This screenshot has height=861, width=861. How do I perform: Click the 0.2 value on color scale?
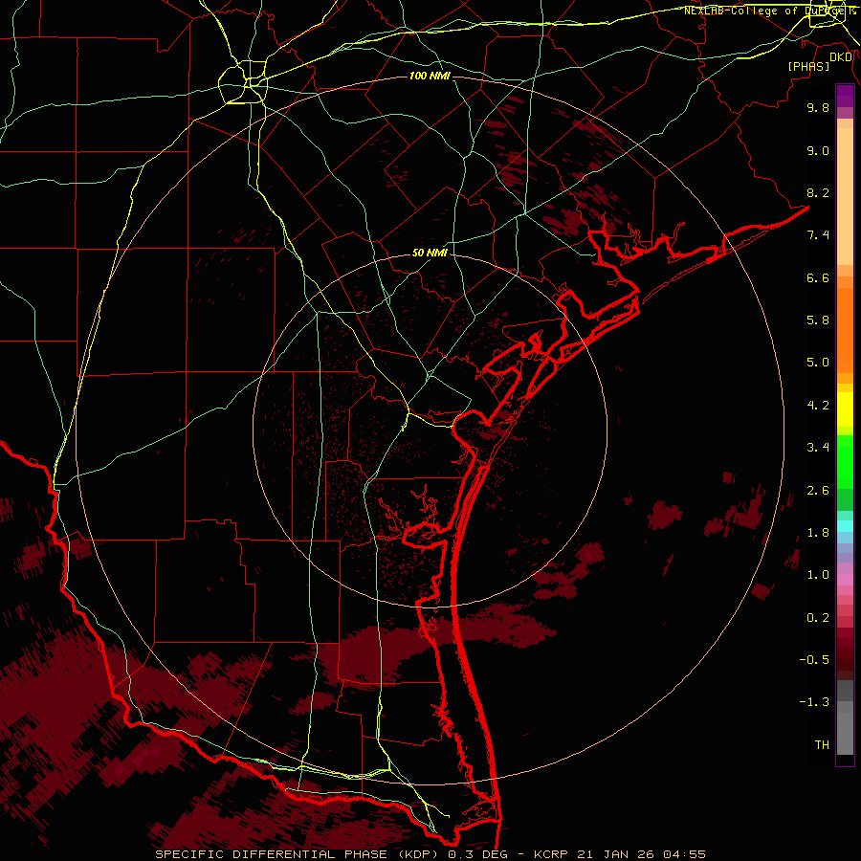[818, 618]
